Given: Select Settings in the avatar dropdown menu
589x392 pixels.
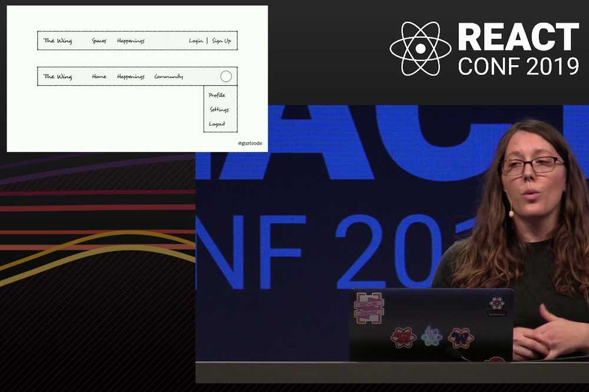Looking at the screenshot, I should click(x=219, y=109).
